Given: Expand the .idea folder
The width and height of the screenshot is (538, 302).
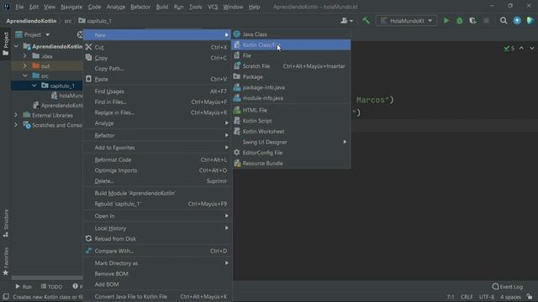Looking at the screenshot, I should pos(24,56).
